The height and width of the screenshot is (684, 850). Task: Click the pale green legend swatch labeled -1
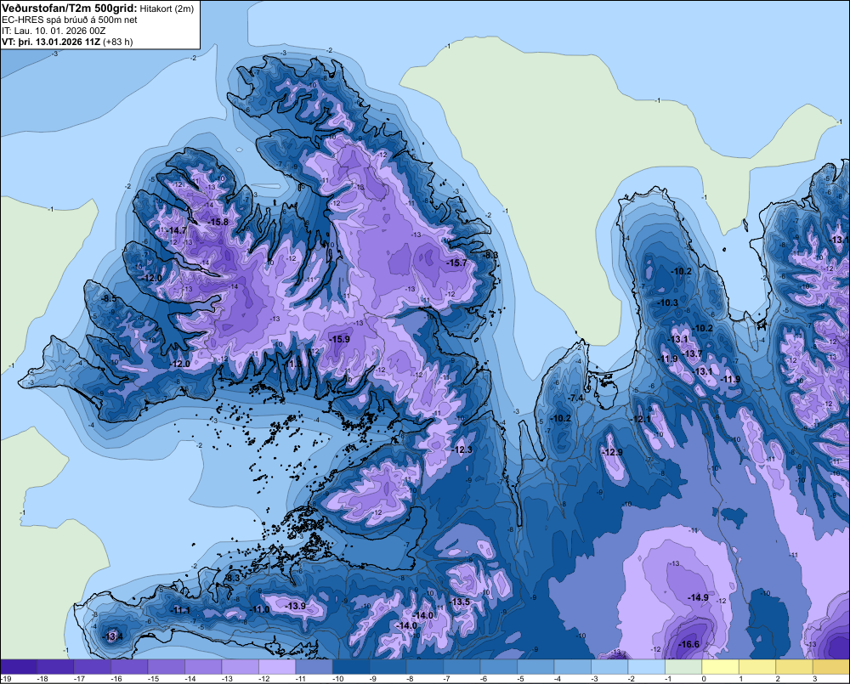[x=683, y=667]
